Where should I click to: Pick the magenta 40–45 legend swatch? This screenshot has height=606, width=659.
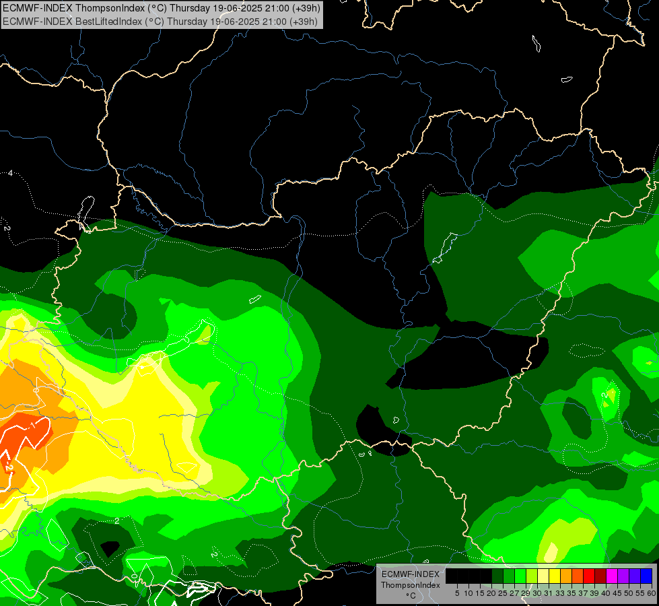pyautogui.click(x=612, y=576)
